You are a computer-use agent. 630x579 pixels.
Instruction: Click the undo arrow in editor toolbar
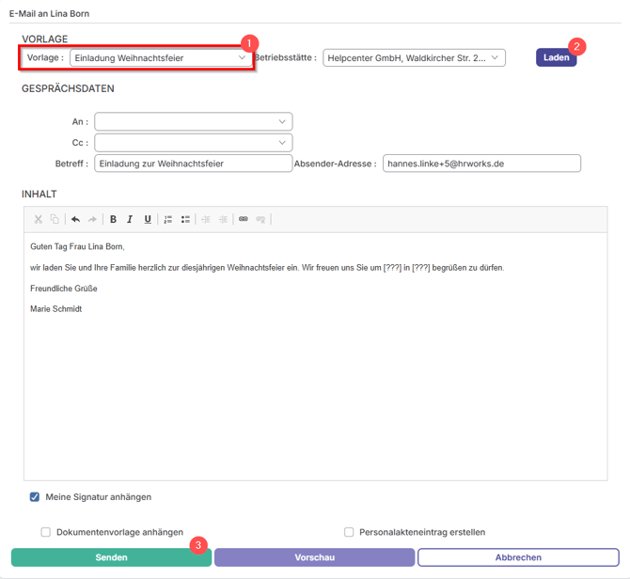tap(75, 219)
